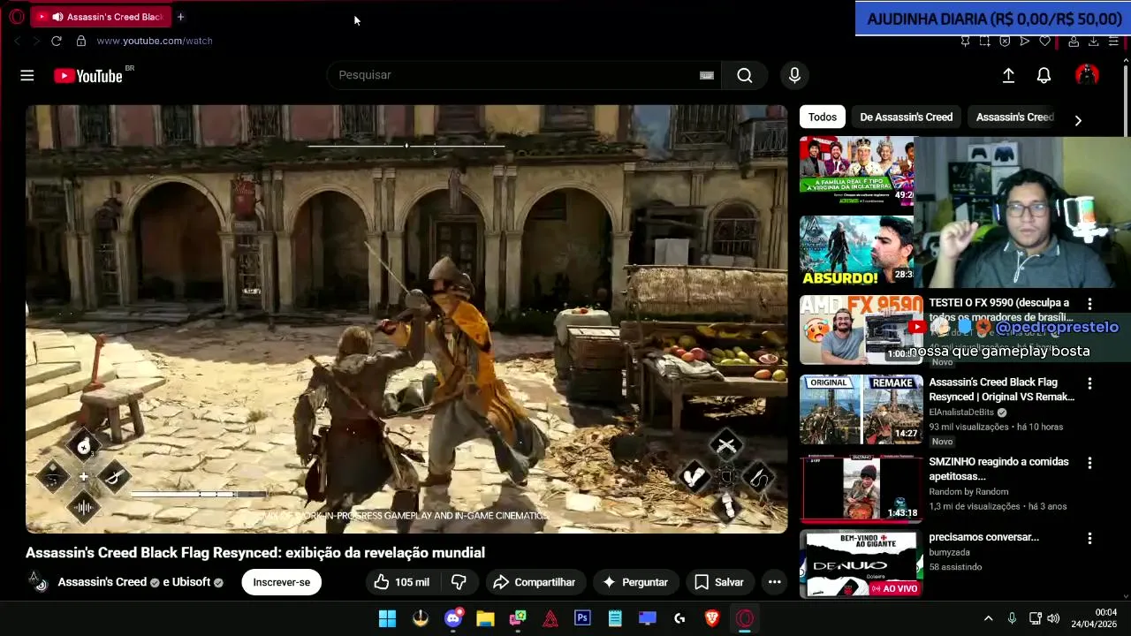Open the YouTube notifications bell
The image size is (1131, 636).
[x=1044, y=76]
